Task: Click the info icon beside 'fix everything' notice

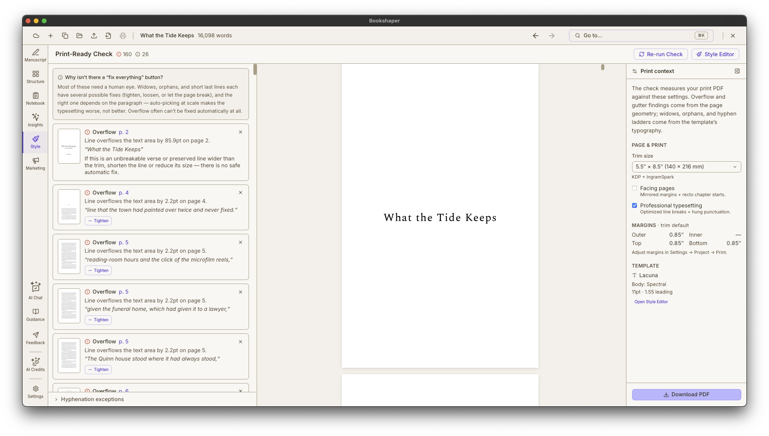Action: [x=60, y=77]
